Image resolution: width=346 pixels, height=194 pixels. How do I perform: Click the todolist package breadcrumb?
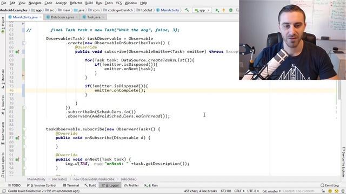[144, 10]
